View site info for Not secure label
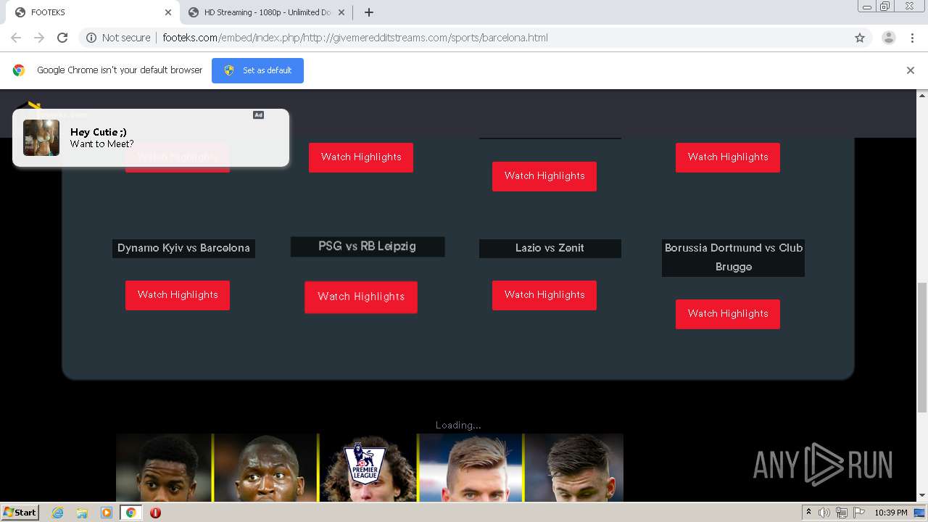The width and height of the screenshot is (928, 522). tap(118, 38)
